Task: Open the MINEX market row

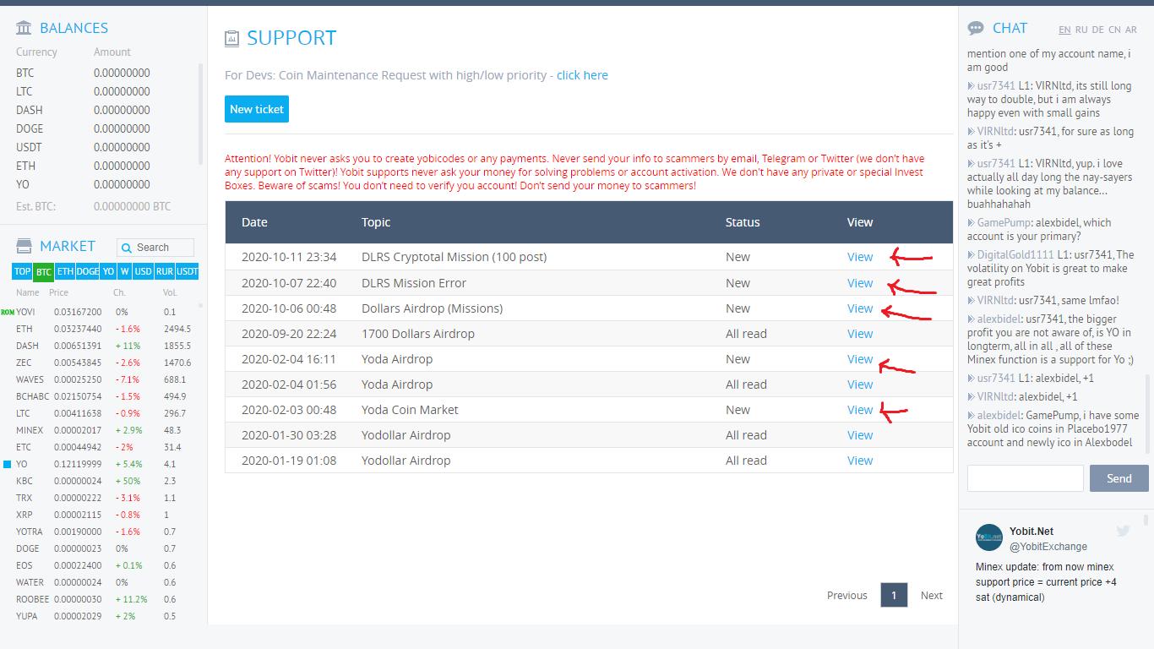Action: pyautogui.click(x=101, y=430)
